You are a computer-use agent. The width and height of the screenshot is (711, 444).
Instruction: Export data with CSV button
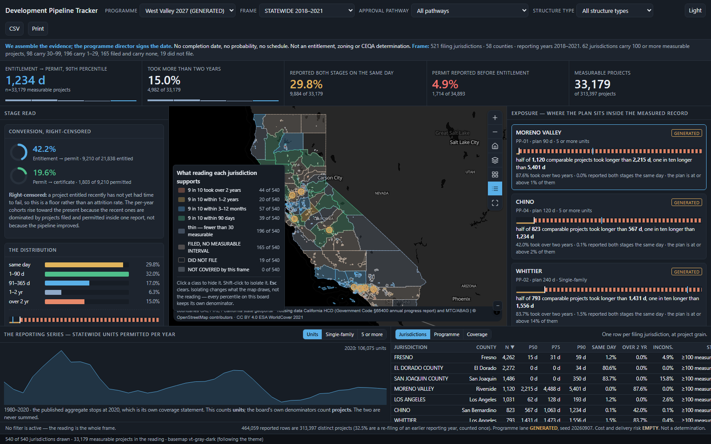point(14,28)
